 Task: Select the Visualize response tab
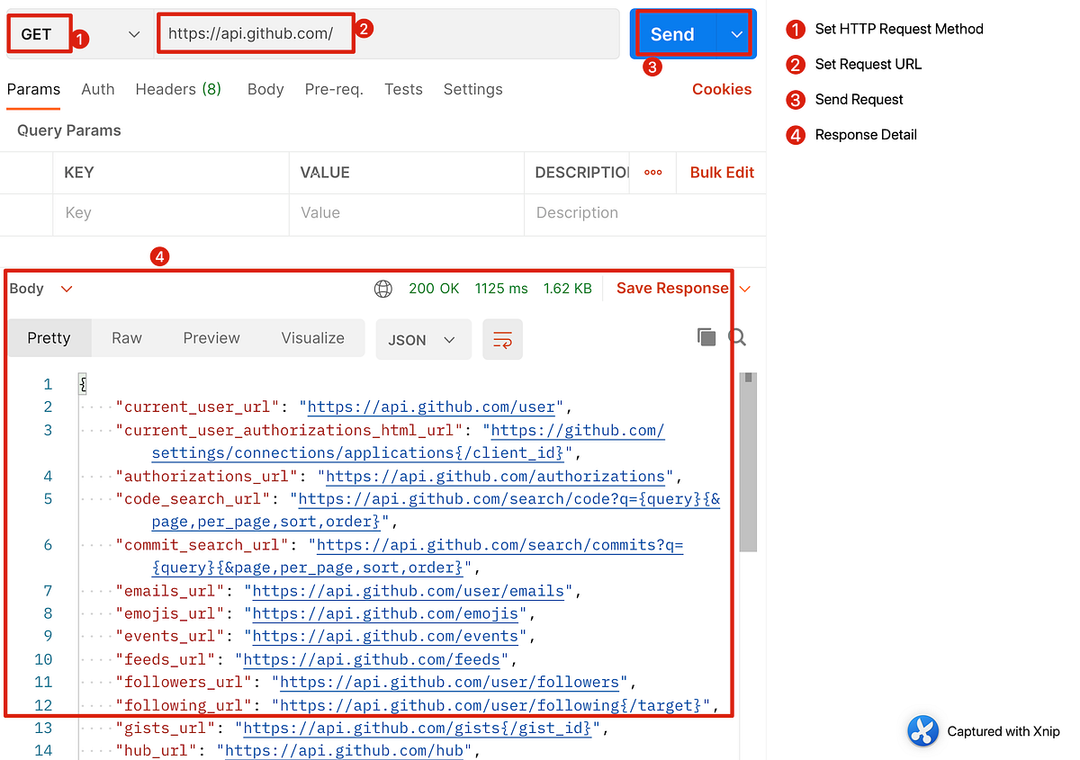coord(312,337)
